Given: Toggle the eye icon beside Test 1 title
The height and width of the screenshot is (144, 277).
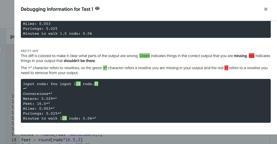Looking at the screenshot, I should pos(97,8).
